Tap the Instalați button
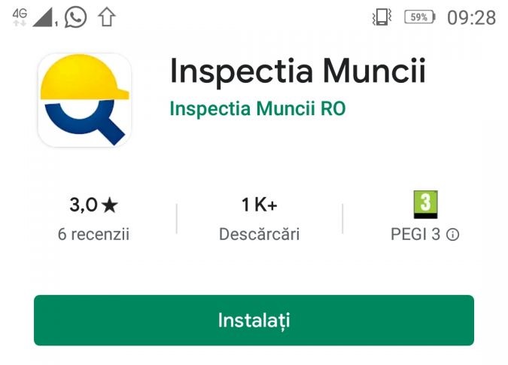The width and height of the screenshot is (508, 365). click(x=254, y=321)
